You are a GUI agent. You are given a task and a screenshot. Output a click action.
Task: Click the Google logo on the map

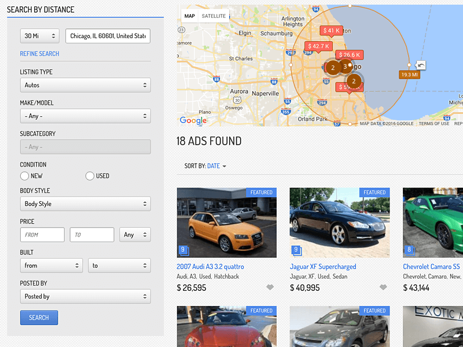click(x=193, y=120)
